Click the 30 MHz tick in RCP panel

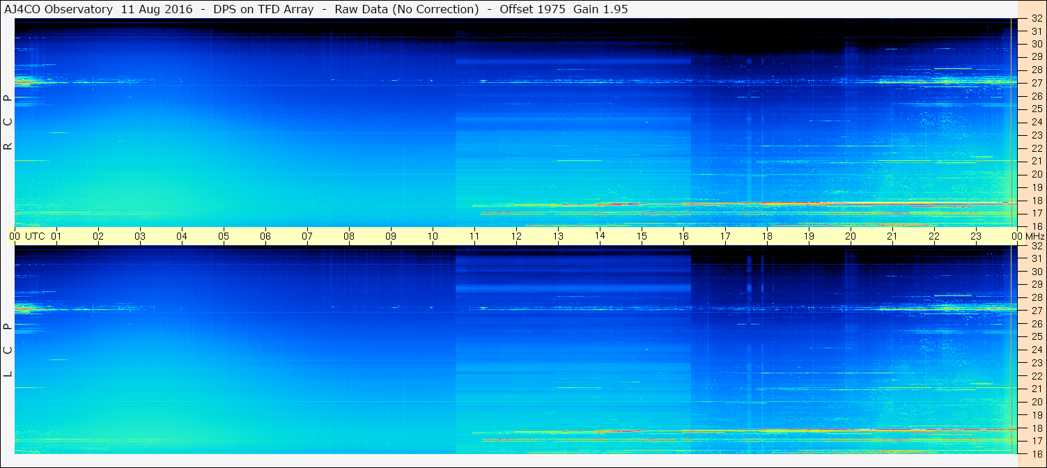pos(1037,44)
